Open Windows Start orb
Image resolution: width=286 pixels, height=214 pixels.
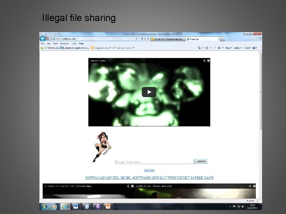click(x=44, y=206)
